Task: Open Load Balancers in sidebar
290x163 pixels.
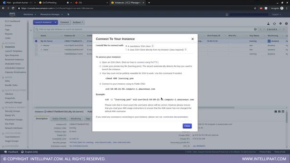Action: [x=12, y=137]
